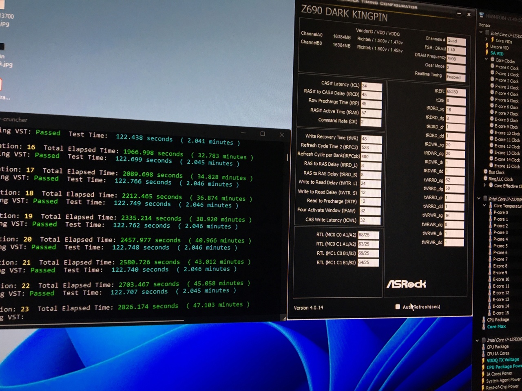The height and width of the screenshot is (391, 522).
Task: Click the icon beside System Agent Power
Action: [483, 380]
